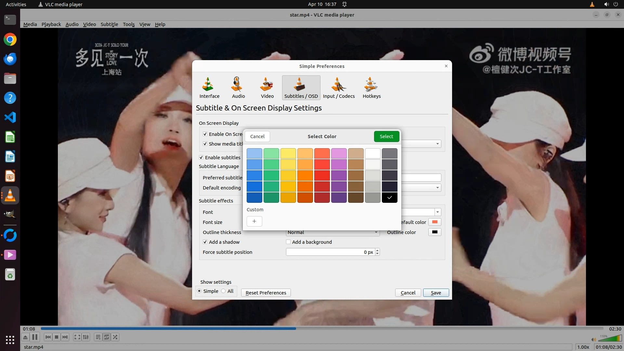The height and width of the screenshot is (351, 624).
Task: Add a custom color with plus button
Action: tap(254, 221)
